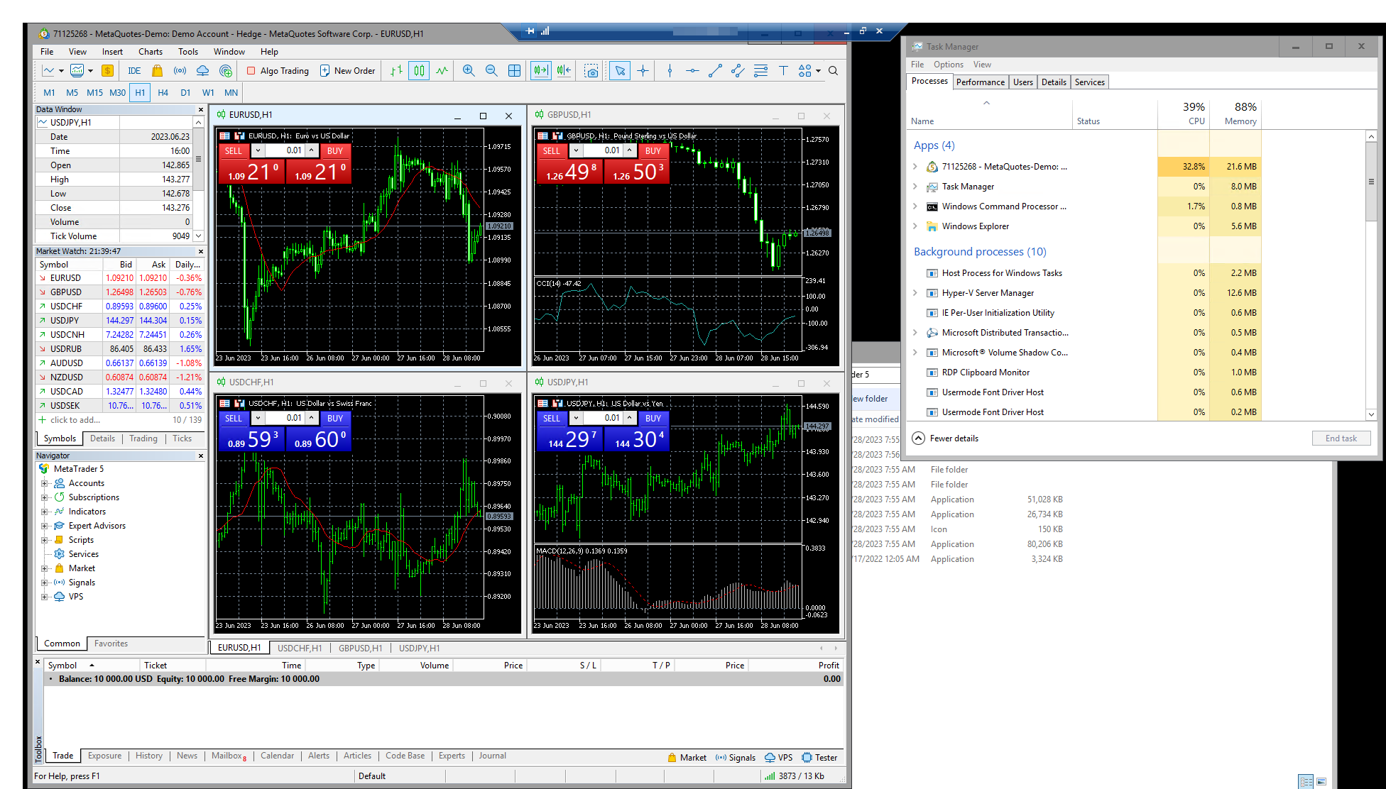The width and height of the screenshot is (1386, 789).
Task: Switch to Favorites tab in Navigator
Action: click(x=111, y=644)
